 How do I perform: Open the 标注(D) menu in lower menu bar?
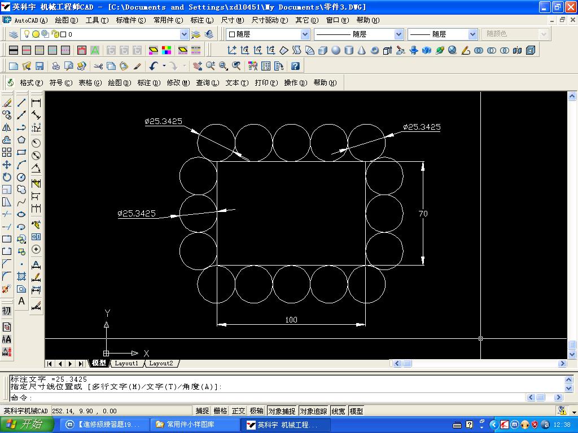click(148, 82)
